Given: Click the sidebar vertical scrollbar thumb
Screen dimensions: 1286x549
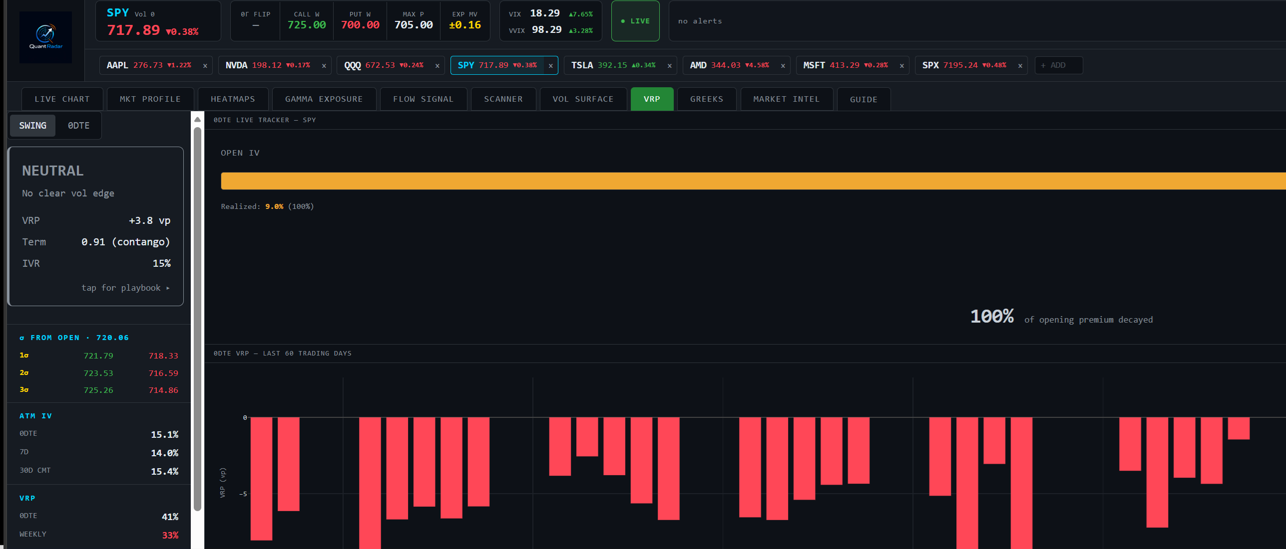Looking at the screenshot, I should pos(197,319).
